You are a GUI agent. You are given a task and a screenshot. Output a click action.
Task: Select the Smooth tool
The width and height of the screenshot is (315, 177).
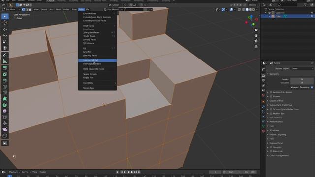[x=5, y=111]
